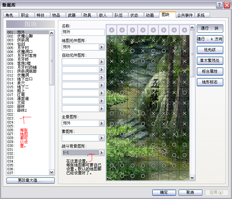The width and height of the screenshot is (232, 199).
Task: Open the sixth 自动元件图形 picker arrow
Action: (x=101, y=101)
